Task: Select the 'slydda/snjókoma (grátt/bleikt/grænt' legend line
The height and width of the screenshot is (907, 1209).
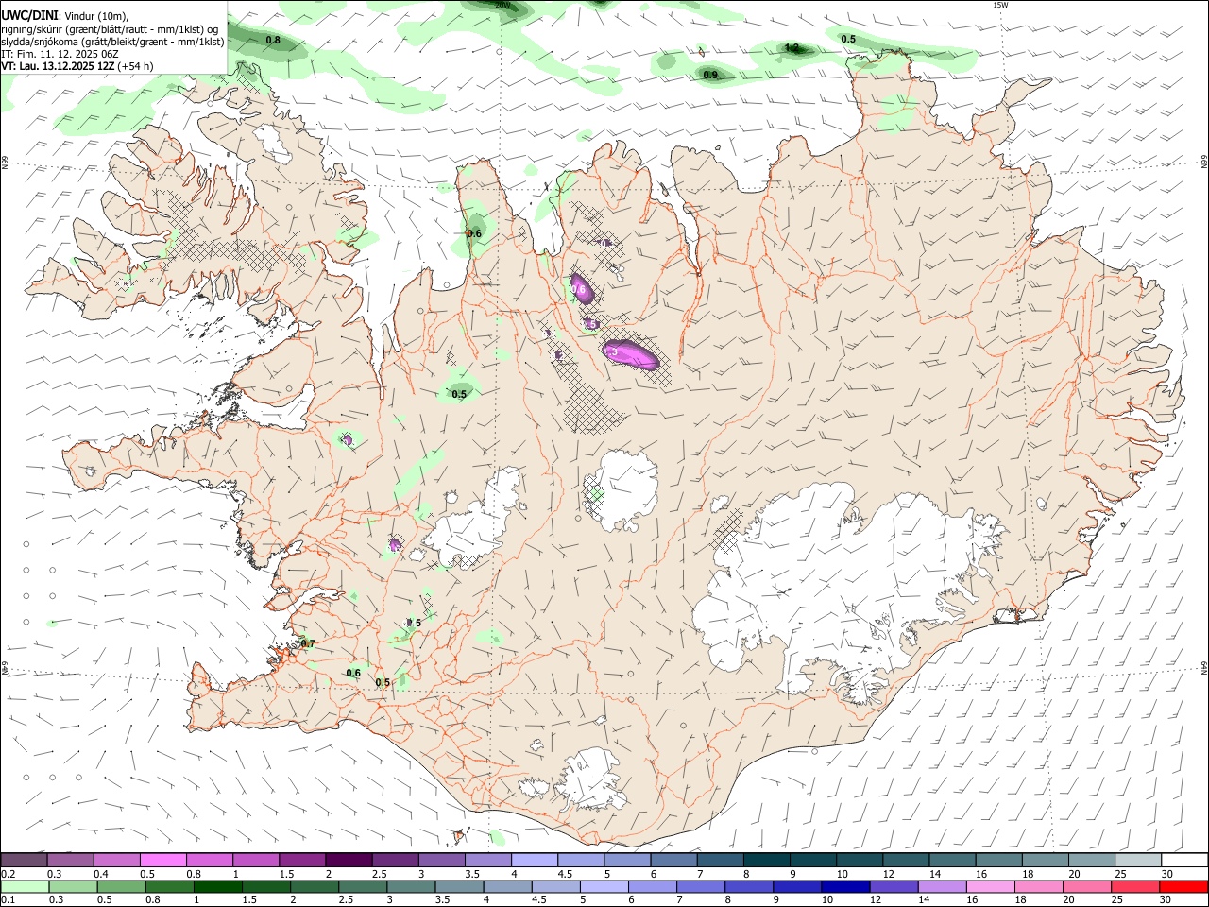Action: [112, 41]
